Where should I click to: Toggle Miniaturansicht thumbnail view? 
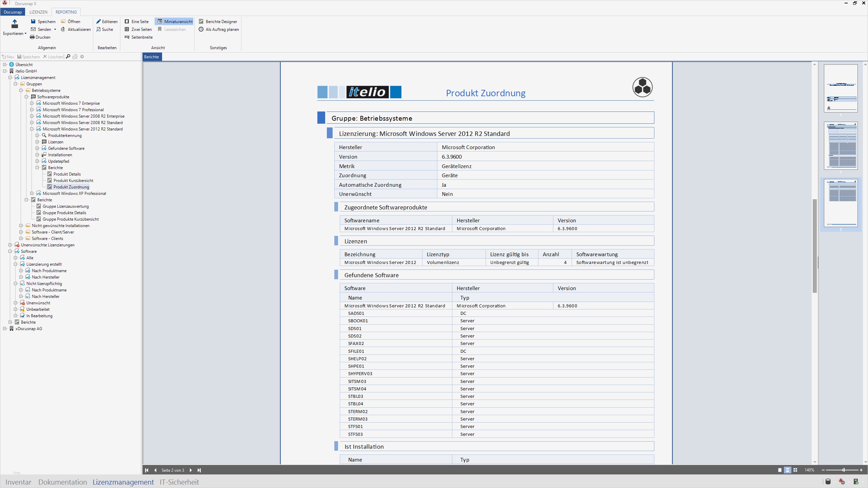[x=174, y=21]
